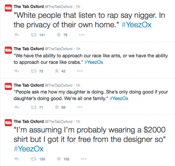Favorite the tweet with 69 stars

pyautogui.click(x=57, y=107)
